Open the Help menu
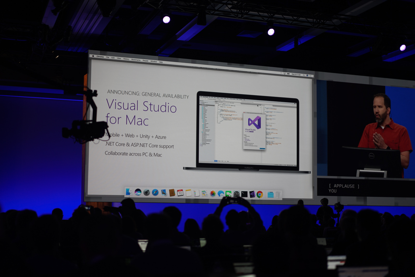The height and width of the screenshot is (277, 415). pos(161,62)
